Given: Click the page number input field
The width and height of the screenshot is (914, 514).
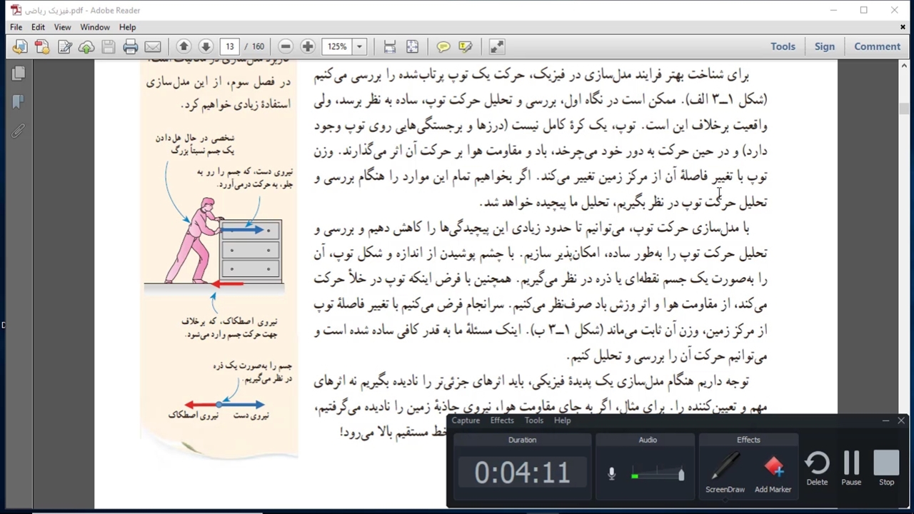Looking at the screenshot, I should click(x=230, y=47).
